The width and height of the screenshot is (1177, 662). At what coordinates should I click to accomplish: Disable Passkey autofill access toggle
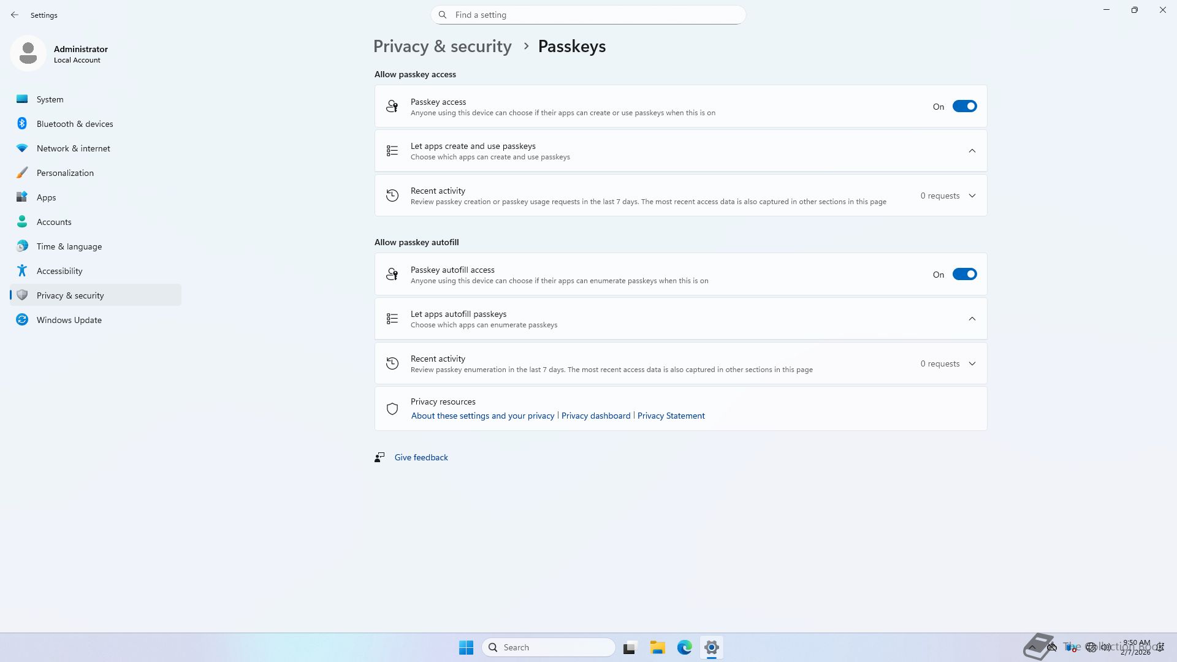964,275
